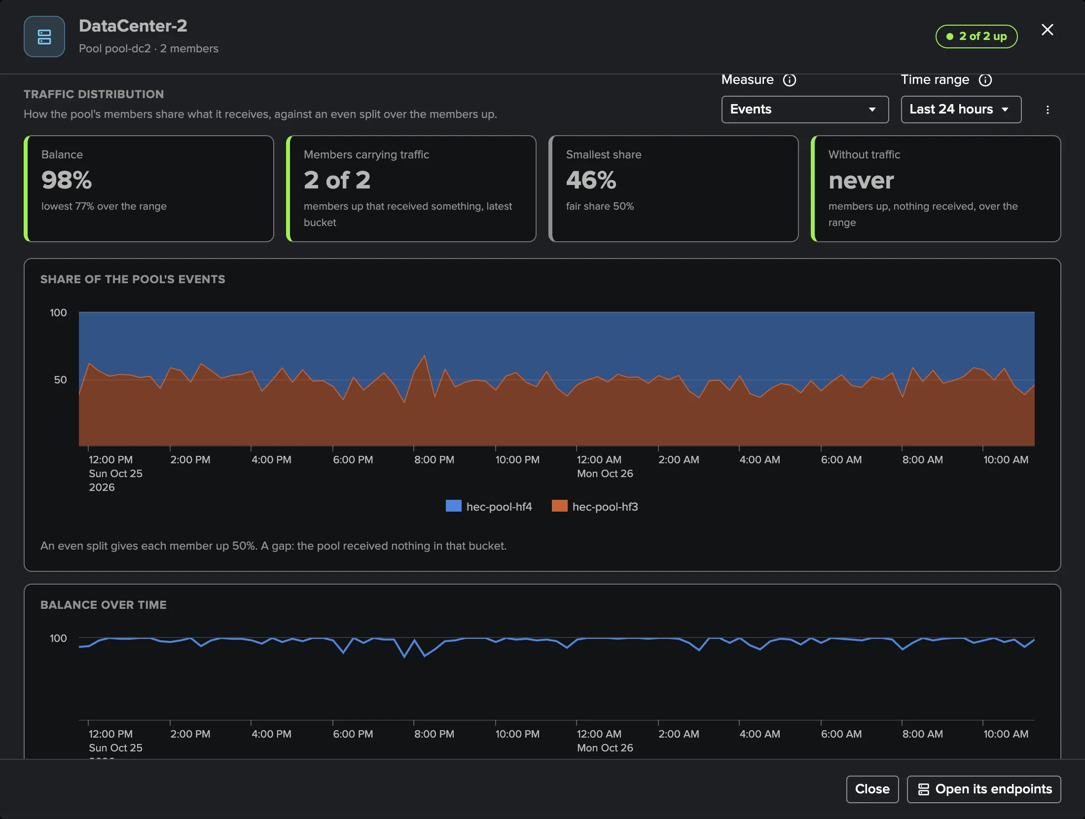
Task: Select the Balance 98% card
Action: click(149, 188)
